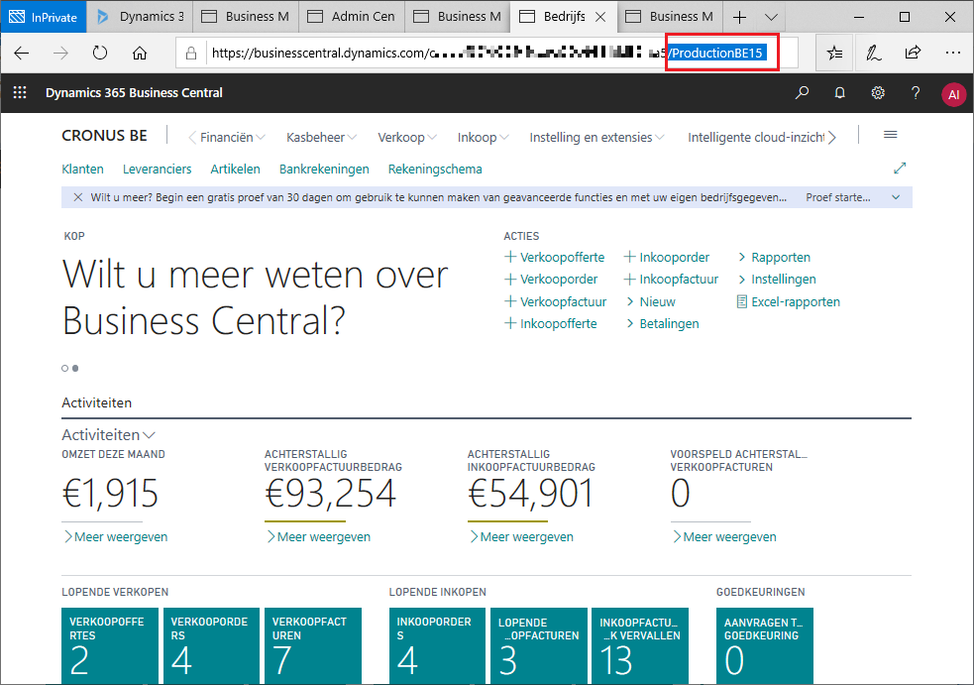This screenshot has height=685, width=974.
Task: Collapse the Activiteiten section chevron
Action: pyautogui.click(x=150, y=434)
